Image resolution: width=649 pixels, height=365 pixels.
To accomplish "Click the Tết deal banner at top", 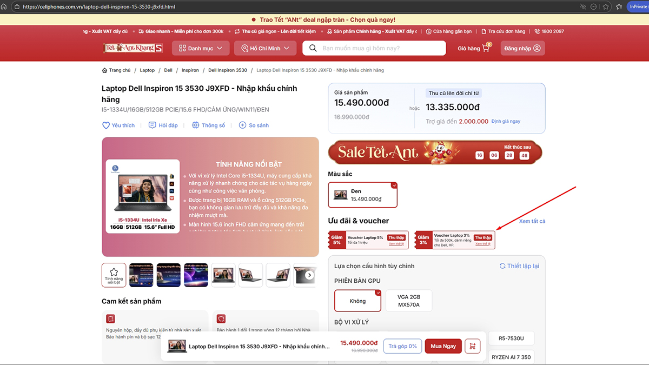I will [x=325, y=19].
